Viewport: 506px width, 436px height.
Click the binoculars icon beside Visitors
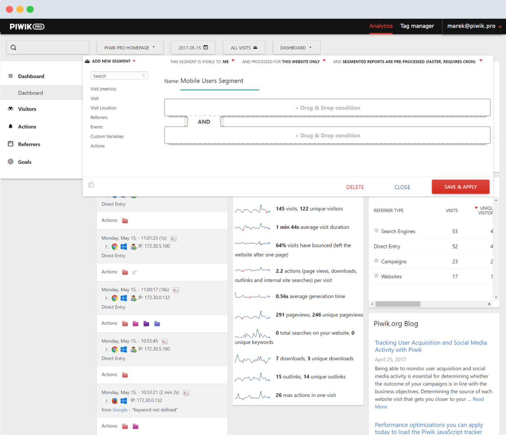(10, 109)
